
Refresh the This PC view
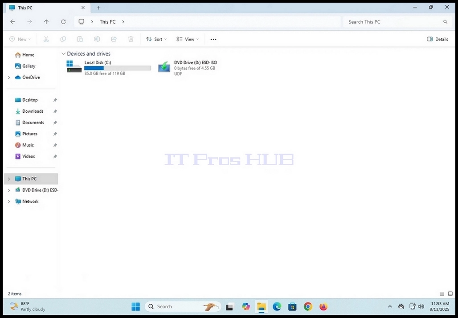pos(63,22)
